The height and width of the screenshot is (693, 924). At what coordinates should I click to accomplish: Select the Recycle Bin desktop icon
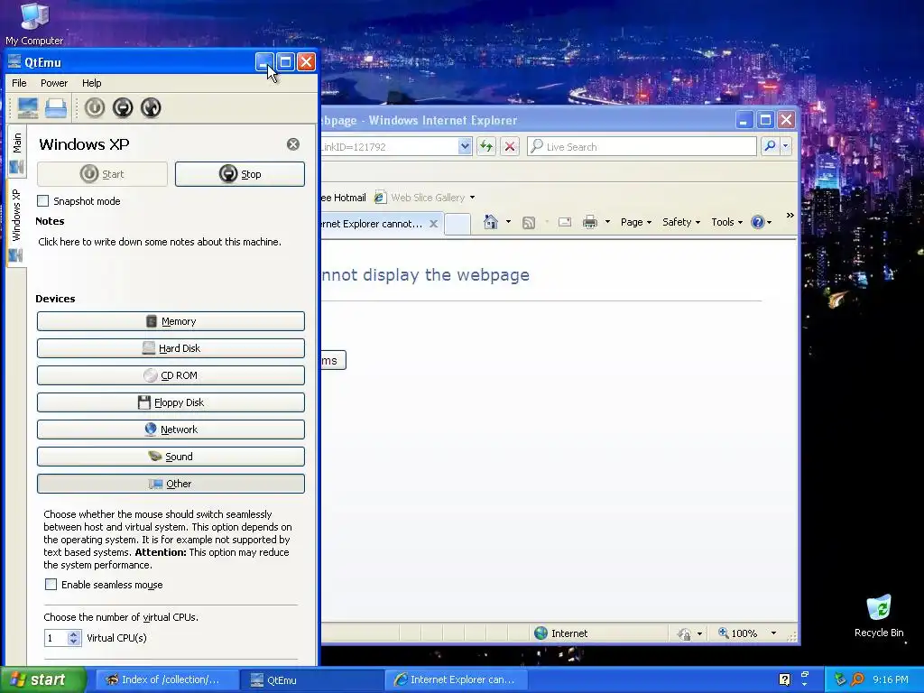pyautogui.click(x=879, y=615)
